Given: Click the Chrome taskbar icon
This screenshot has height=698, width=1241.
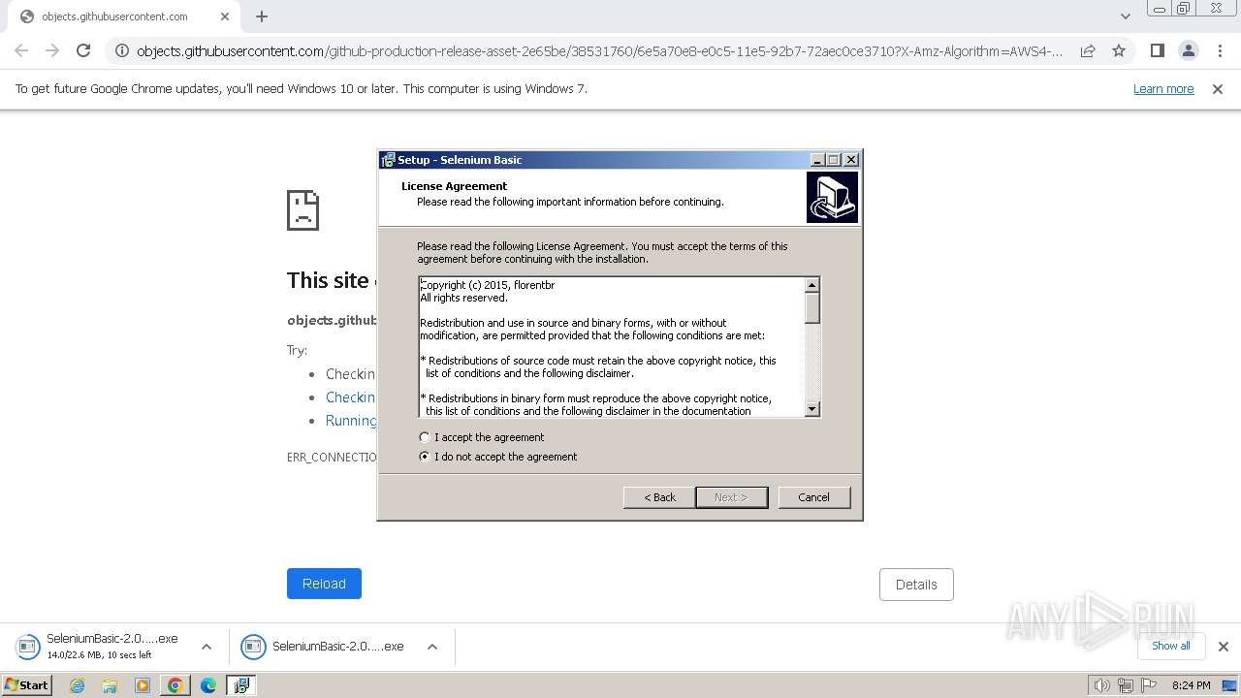Looking at the screenshot, I should 175,685.
